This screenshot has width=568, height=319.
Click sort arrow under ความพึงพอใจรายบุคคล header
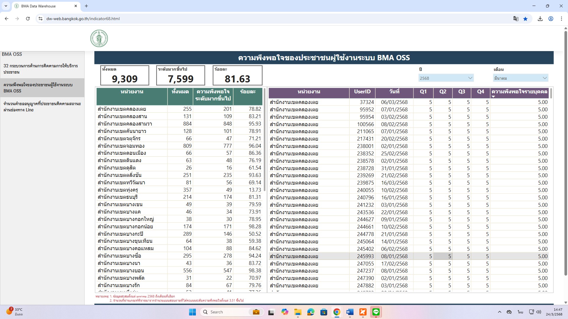tap(493, 97)
